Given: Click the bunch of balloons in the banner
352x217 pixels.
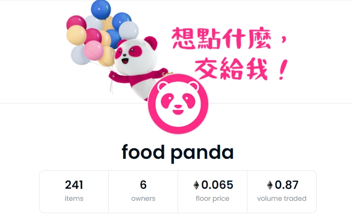Looking at the screenshot, I should point(102,34).
